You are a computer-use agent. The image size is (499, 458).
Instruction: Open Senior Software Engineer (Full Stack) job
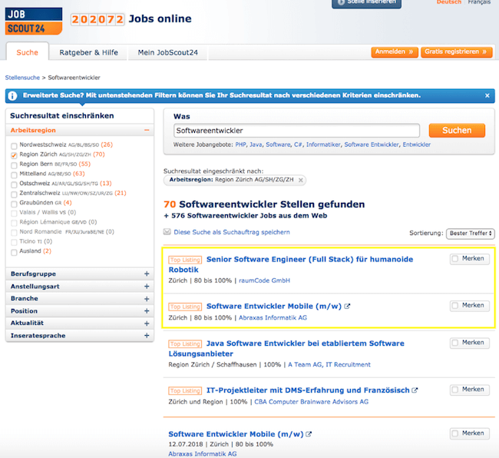tap(290, 264)
